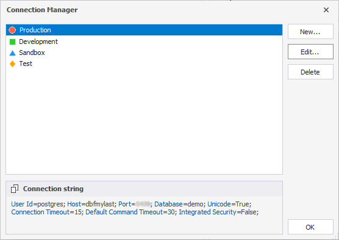Select the Production connection entry
This screenshot has height=240, width=339.
(x=145, y=30)
